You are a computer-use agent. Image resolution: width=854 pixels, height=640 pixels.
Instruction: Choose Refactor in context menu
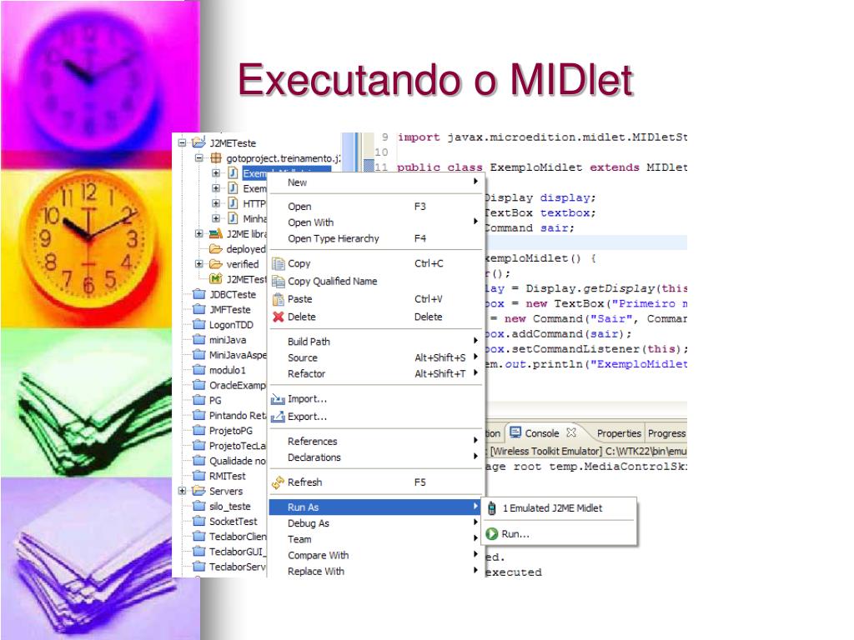point(375,374)
